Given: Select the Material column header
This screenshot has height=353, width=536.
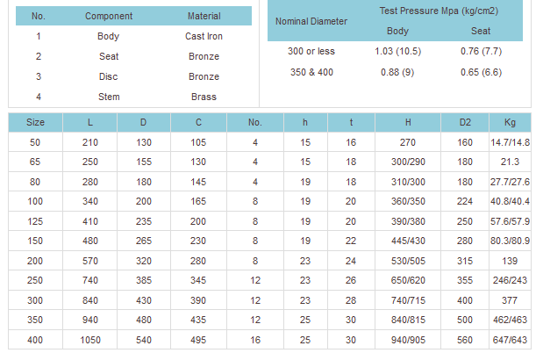Looking at the screenshot, I should (204, 17).
